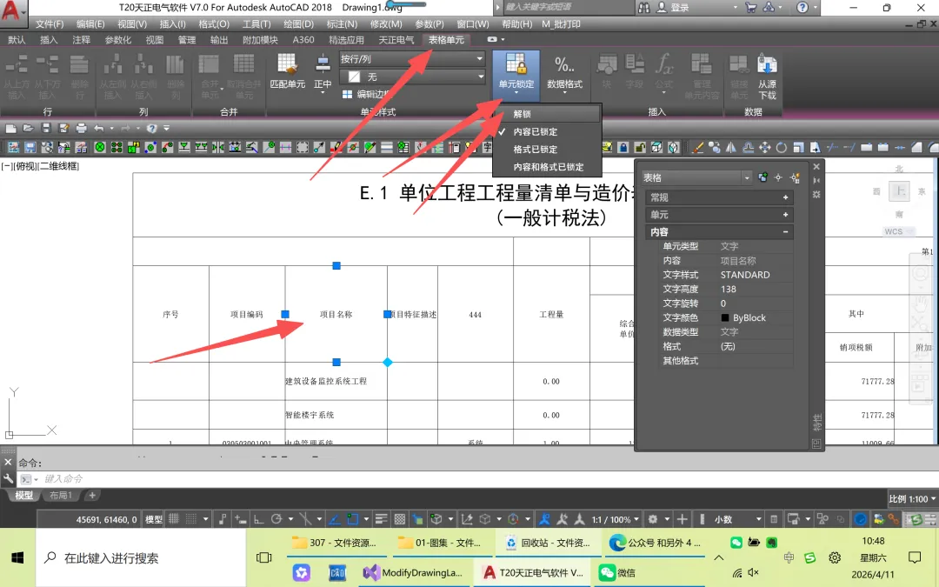The image size is (939, 587).
Task: Click the Move tool icon in modify toolbar
Action: 765,147
